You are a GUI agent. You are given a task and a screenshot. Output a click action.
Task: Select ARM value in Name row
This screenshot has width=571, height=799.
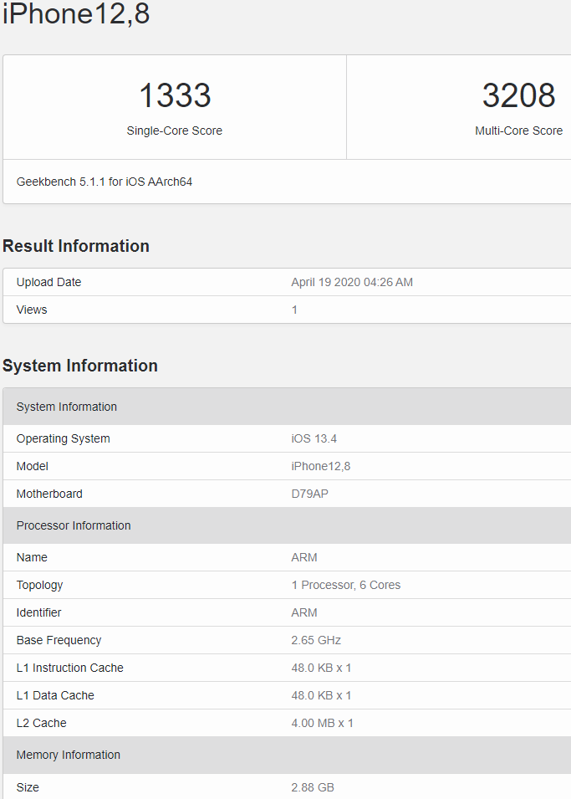[x=304, y=557]
